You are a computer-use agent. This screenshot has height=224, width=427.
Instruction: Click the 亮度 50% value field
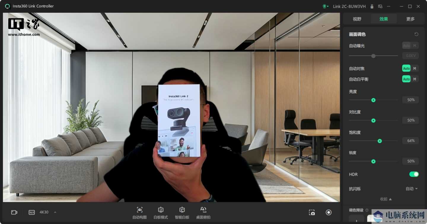(410, 100)
